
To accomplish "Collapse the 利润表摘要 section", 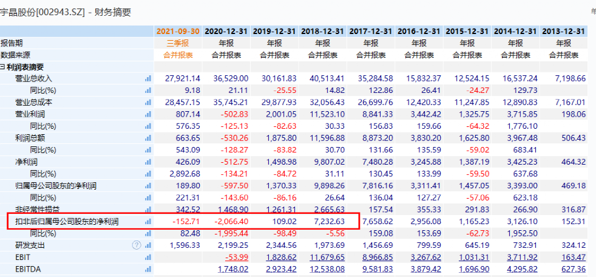I will point(2,67).
